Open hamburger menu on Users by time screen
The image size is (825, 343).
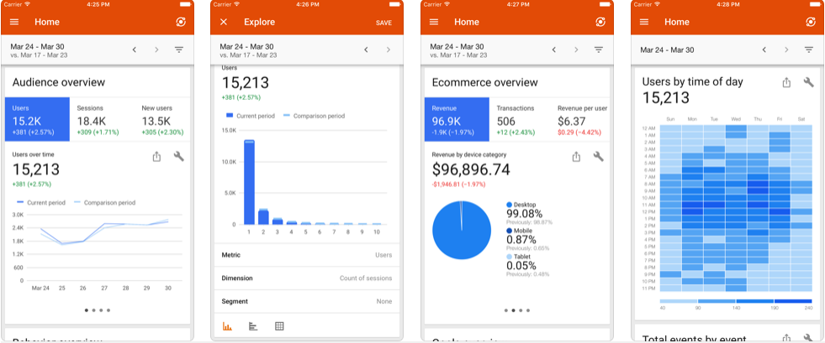(643, 22)
